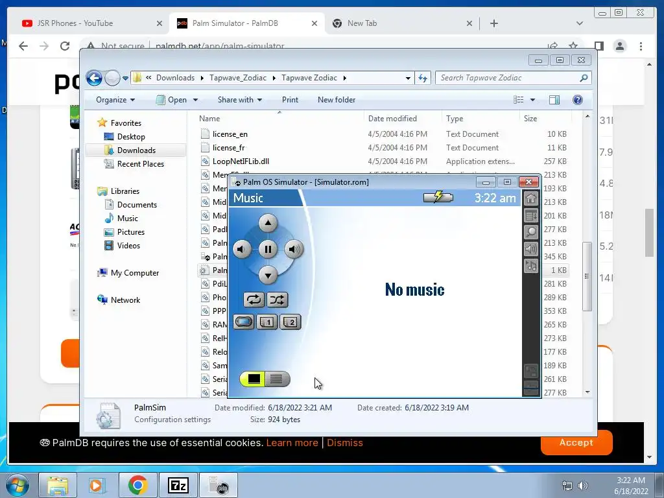Click Tapwave_Zodiac in breadcrumb path
This screenshot has width=664, height=498.
tap(238, 78)
